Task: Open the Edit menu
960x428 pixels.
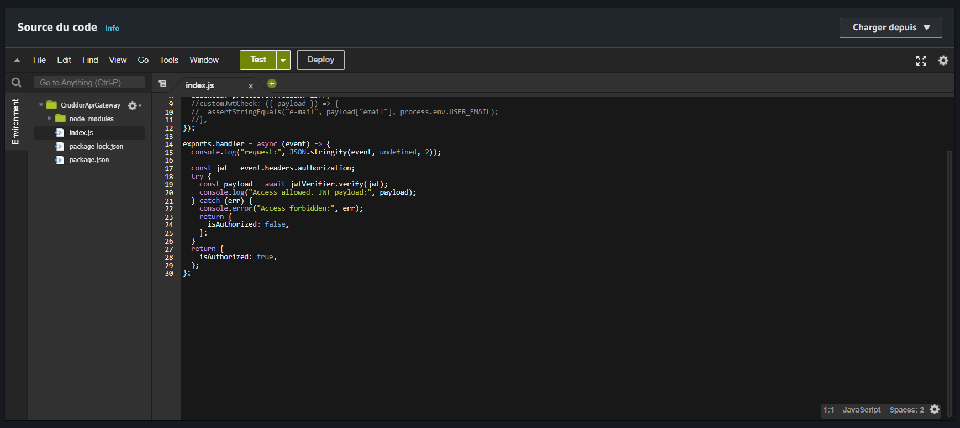Action: [x=64, y=60]
